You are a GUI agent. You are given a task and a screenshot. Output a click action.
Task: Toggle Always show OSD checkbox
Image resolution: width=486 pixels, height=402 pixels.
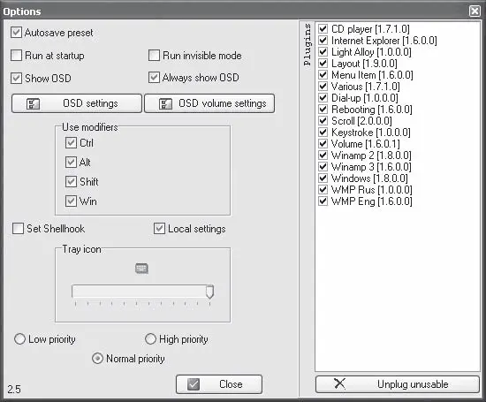tap(154, 78)
